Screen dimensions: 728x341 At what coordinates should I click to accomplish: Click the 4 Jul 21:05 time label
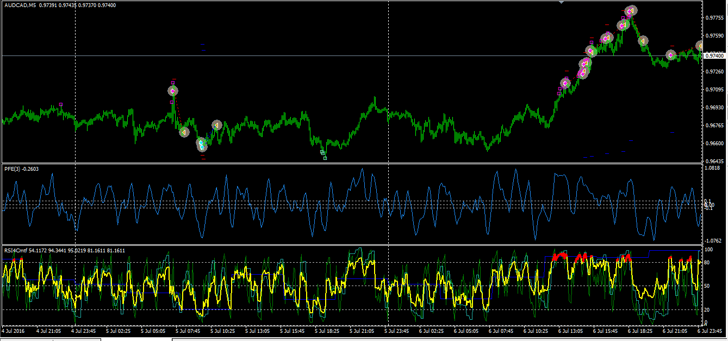click(x=48, y=331)
